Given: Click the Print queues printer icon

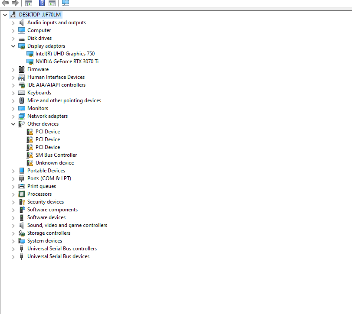Looking at the screenshot, I should pyautogui.click(x=22, y=186).
